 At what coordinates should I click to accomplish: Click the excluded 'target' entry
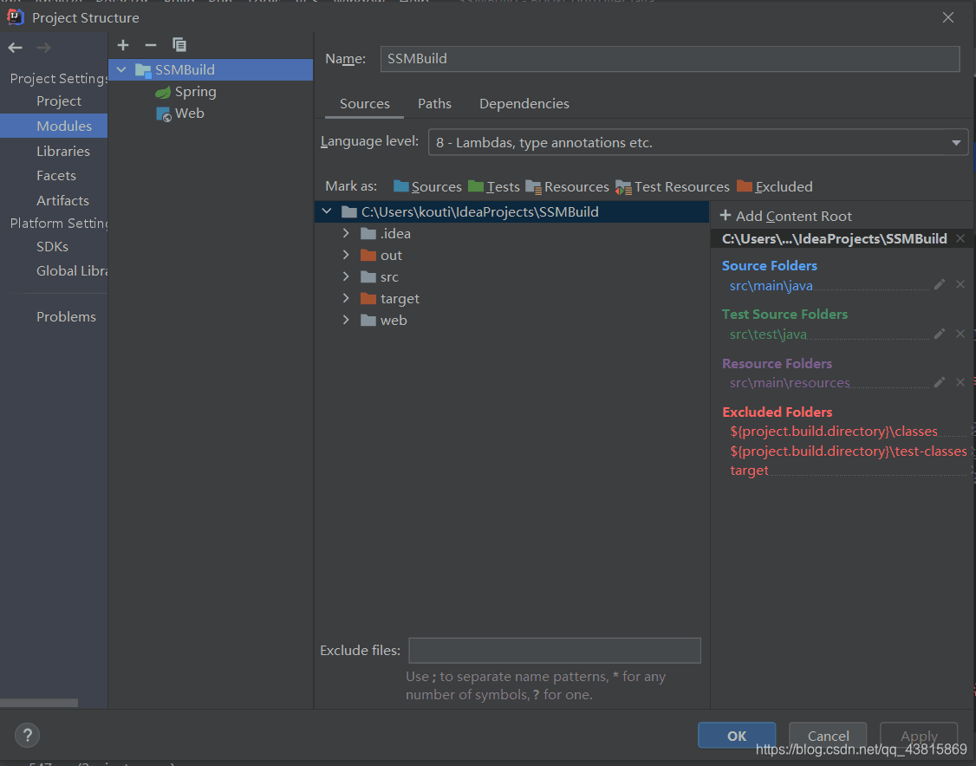point(749,471)
